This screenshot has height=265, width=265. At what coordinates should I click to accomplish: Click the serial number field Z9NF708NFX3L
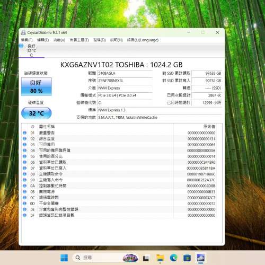pyautogui.click(x=125, y=81)
